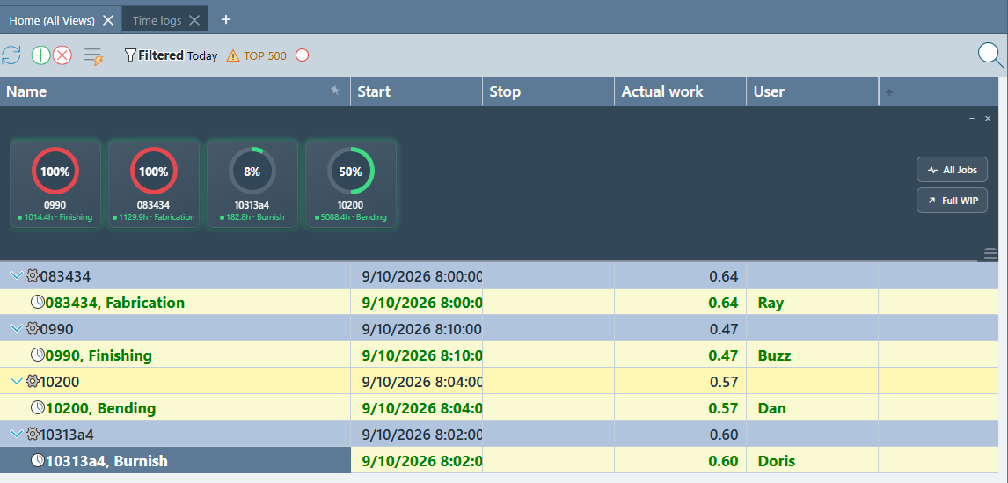Click the green 0.47 Actual work value
This screenshot has height=483, width=1008.
[723, 355]
